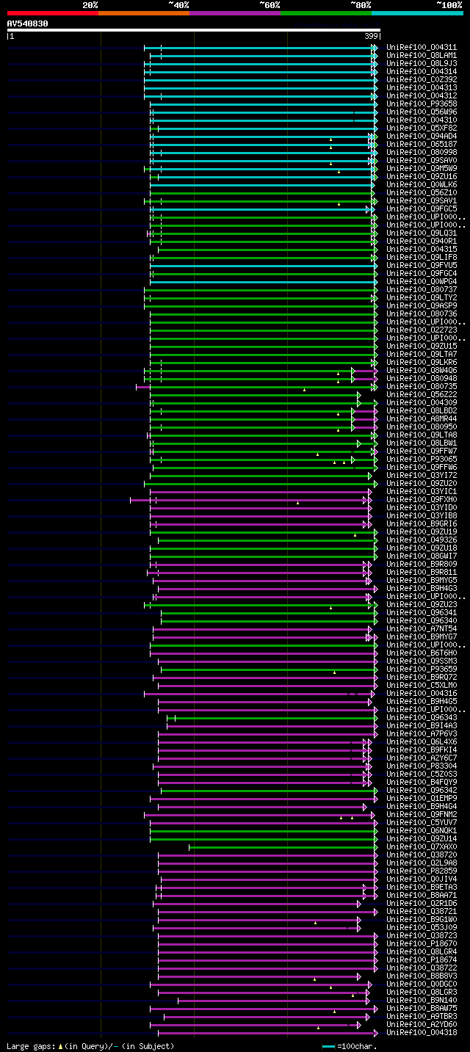Click UniRef100_C5XLM0 label

422,686
